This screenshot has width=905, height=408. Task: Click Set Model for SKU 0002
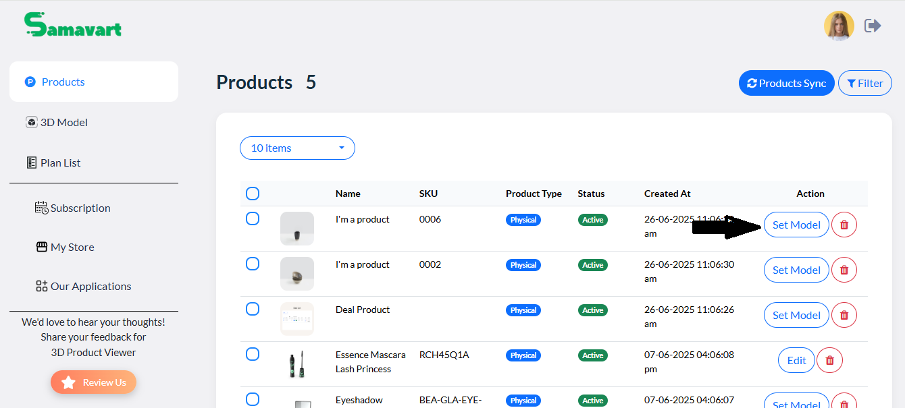coord(796,270)
